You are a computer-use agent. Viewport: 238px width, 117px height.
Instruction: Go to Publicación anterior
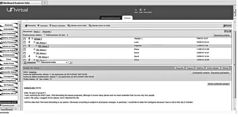(x=201, y=73)
